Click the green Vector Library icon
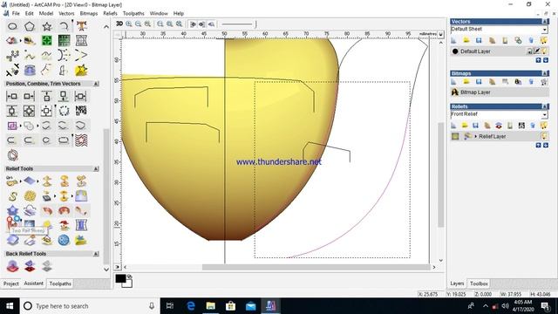The image size is (558, 314). (x=46, y=40)
